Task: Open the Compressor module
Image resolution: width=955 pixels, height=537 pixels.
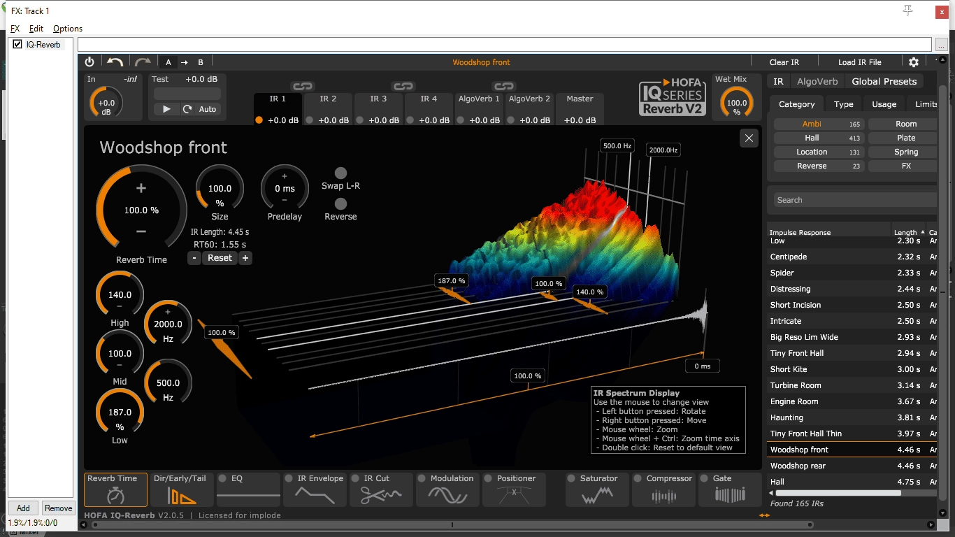Action: tap(663, 489)
